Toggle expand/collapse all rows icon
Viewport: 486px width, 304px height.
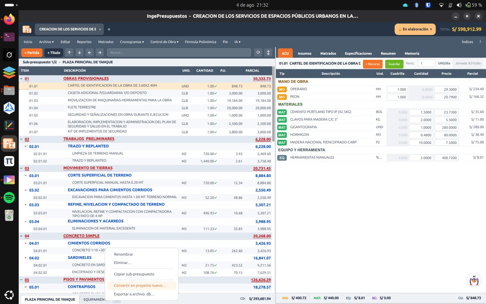(268, 52)
